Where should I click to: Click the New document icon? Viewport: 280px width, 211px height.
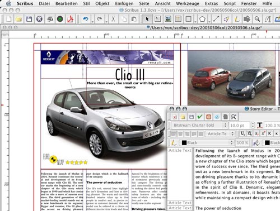(8, 19)
